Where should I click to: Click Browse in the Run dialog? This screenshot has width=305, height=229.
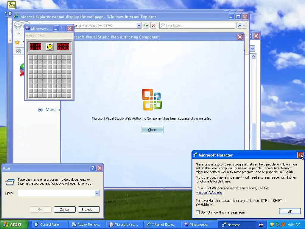point(89,210)
